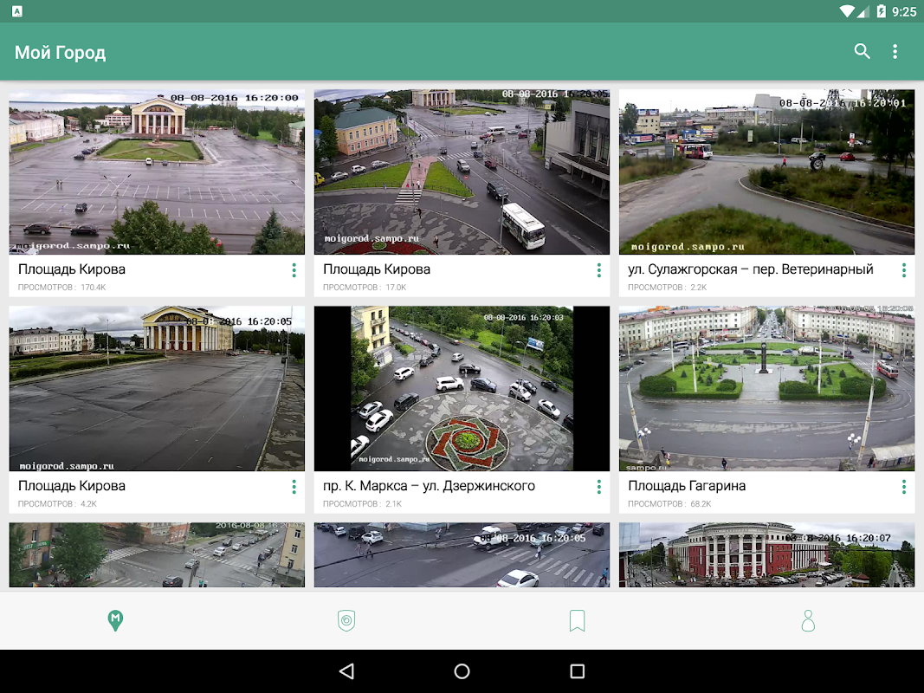Tap the Android recent apps button

point(578,671)
